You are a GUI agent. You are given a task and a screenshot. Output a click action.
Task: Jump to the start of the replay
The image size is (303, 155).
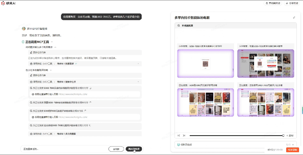pos(179,136)
